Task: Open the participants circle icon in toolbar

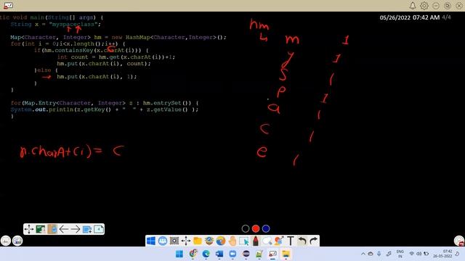Action: pyautogui.click(x=163, y=241)
